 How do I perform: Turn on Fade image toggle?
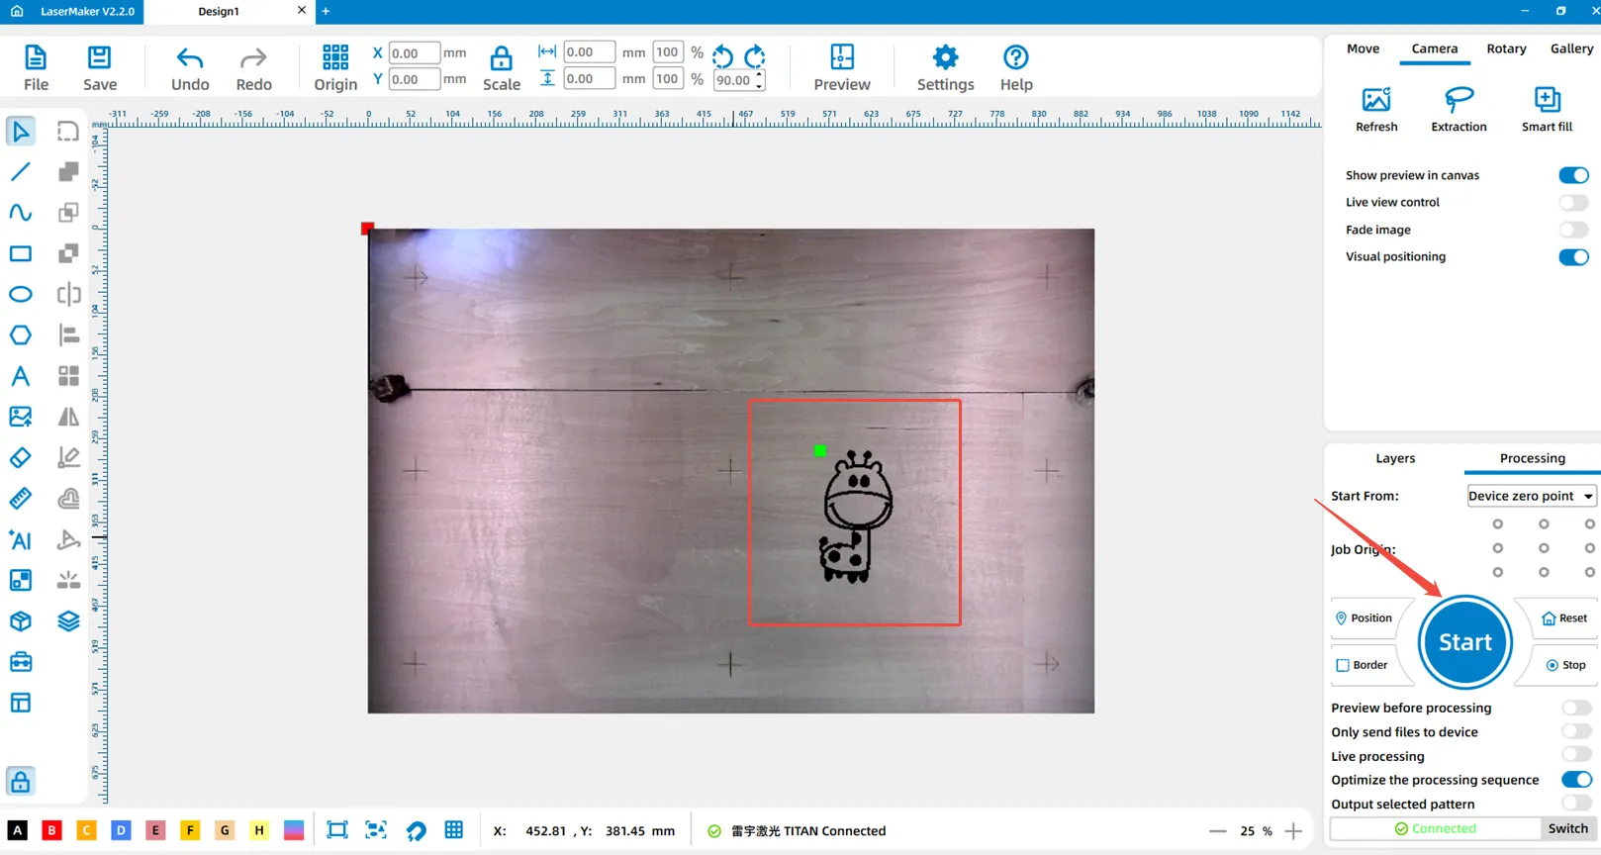(1572, 230)
